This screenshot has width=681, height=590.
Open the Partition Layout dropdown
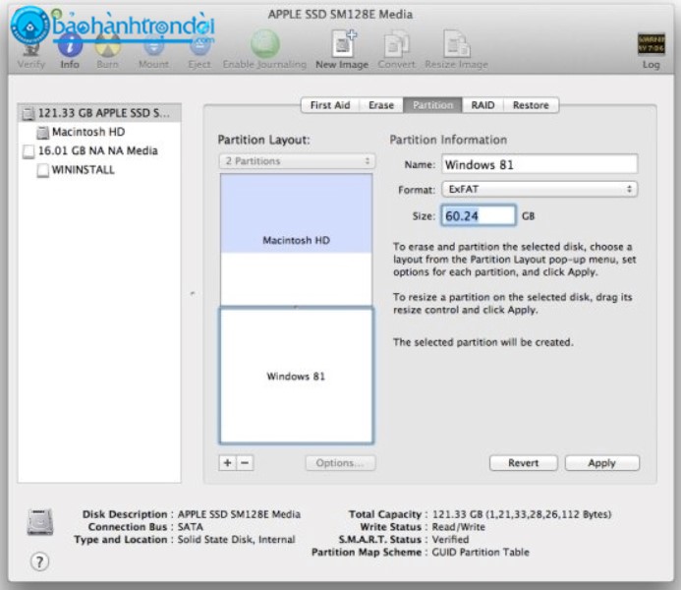tap(297, 161)
